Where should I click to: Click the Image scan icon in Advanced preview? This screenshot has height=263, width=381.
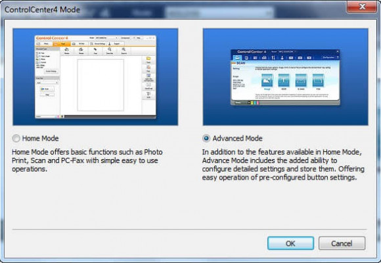point(267,80)
